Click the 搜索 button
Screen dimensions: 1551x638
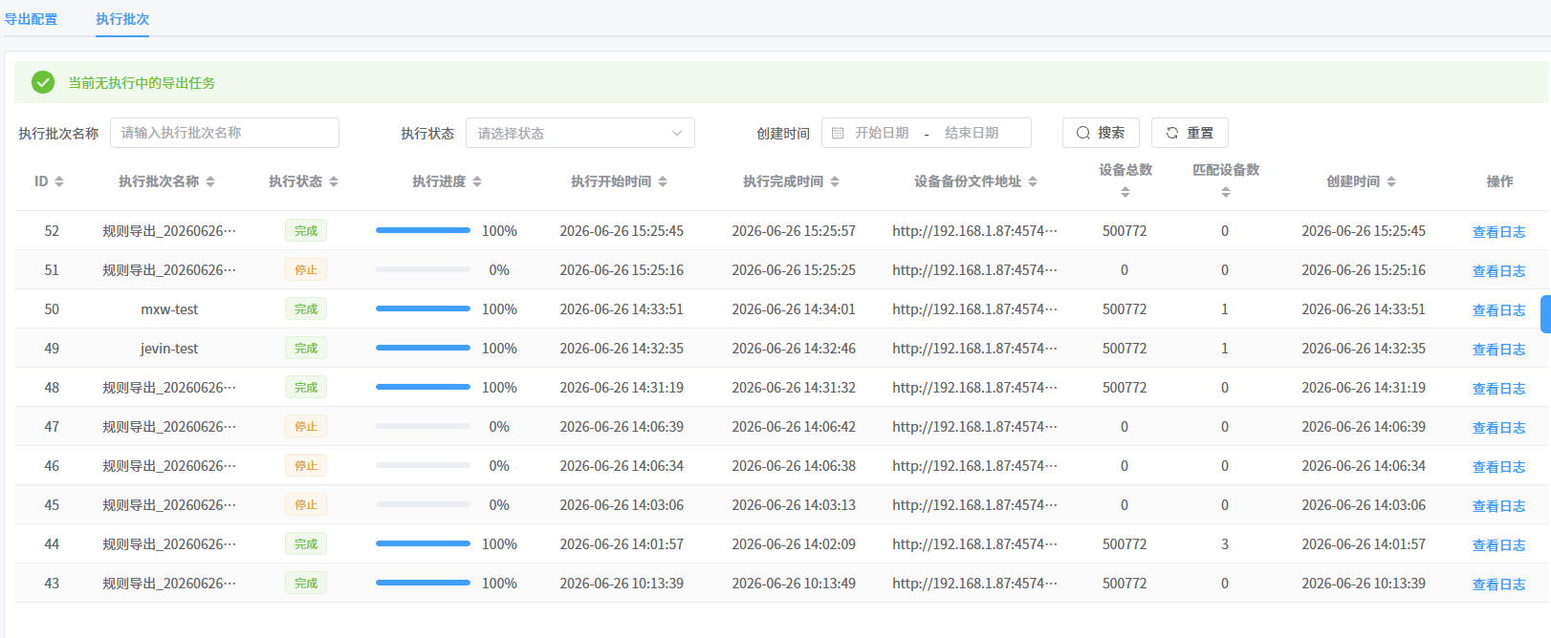[1101, 133]
